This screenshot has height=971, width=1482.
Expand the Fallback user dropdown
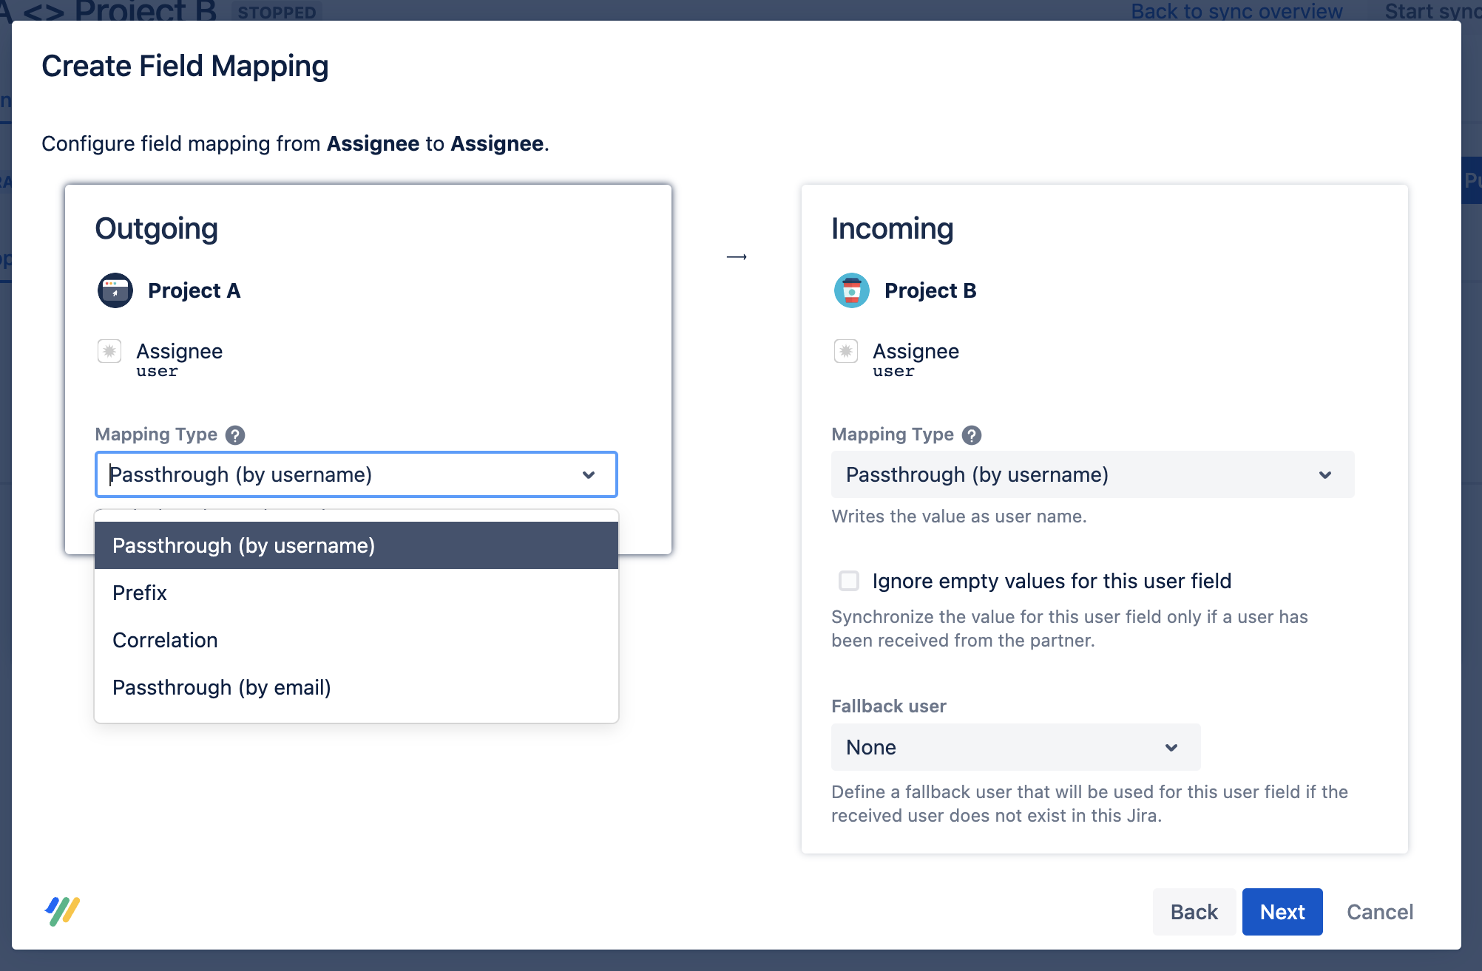click(1015, 747)
